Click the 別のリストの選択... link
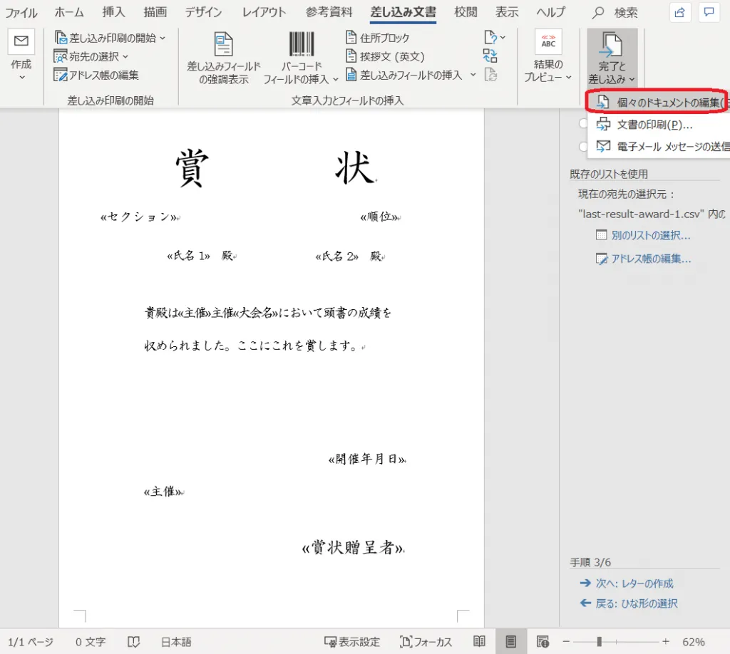The image size is (730, 654). (650, 235)
